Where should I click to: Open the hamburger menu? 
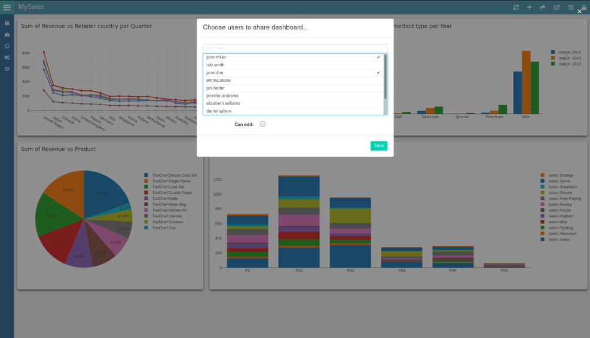pos(7,7)
